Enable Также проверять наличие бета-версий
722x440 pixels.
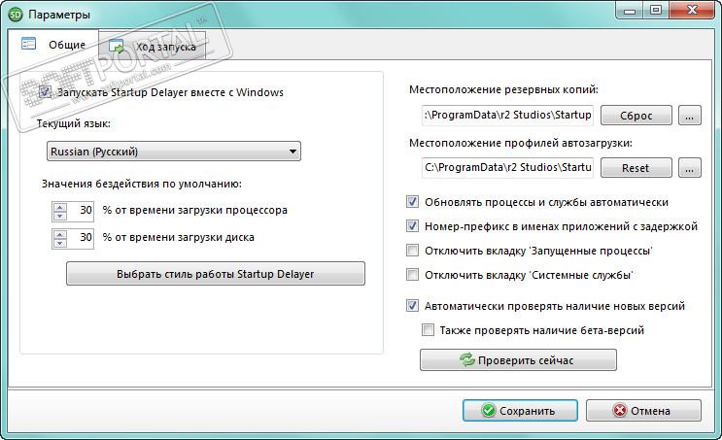[x=428, y=330]
